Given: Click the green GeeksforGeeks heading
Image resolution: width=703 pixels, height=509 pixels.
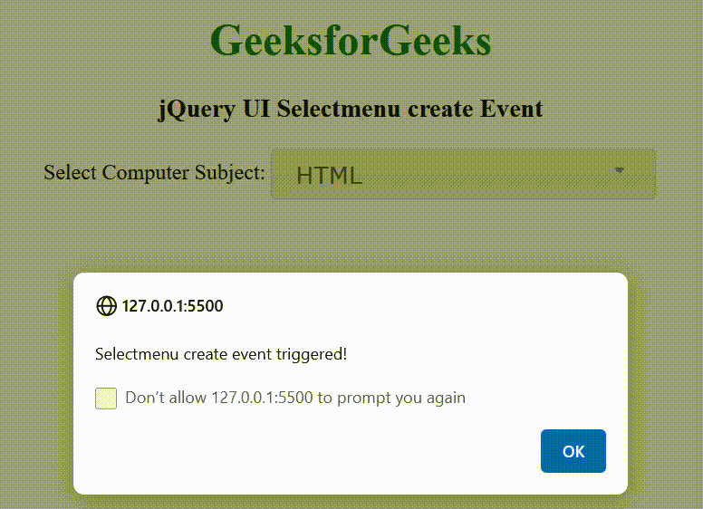Looking at the screenshot, I should 351,41.
